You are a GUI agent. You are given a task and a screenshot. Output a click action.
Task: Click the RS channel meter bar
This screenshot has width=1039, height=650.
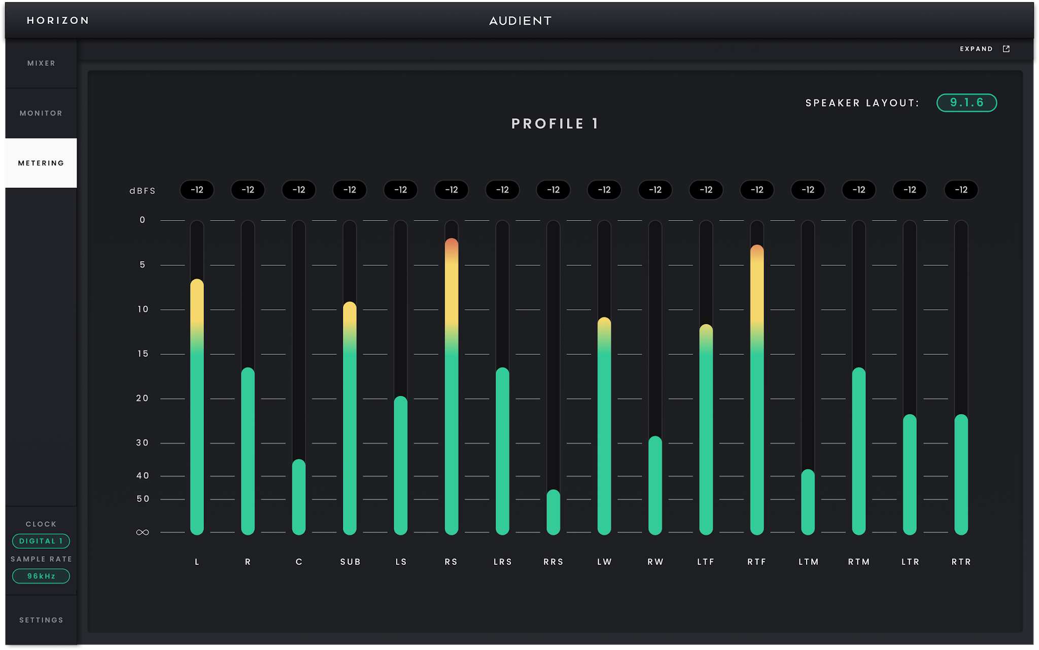tap(452, 377)
